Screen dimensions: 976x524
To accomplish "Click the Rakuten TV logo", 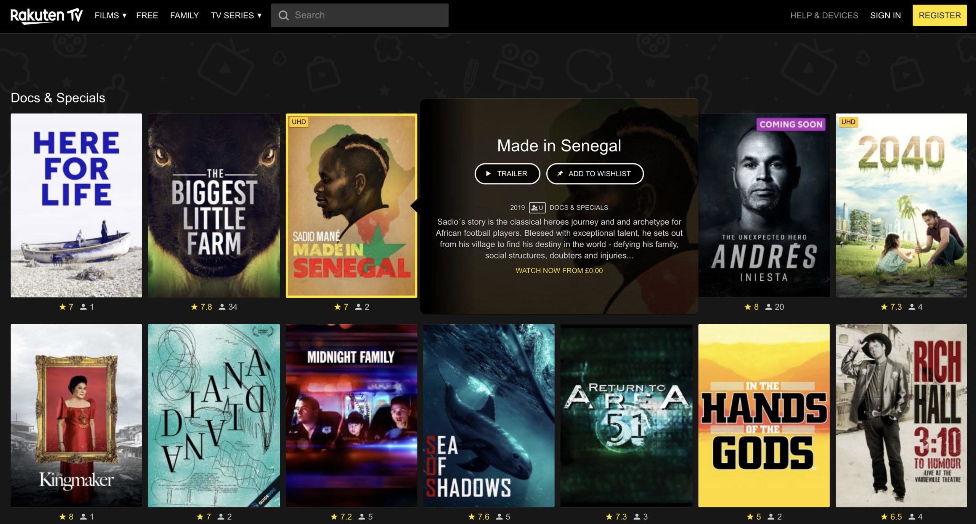I will 46,16.
